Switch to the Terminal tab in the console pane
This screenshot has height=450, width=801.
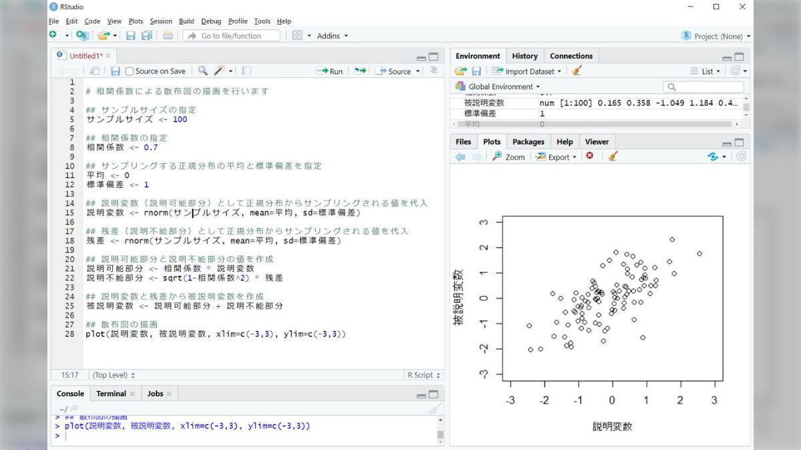point(111,393)
